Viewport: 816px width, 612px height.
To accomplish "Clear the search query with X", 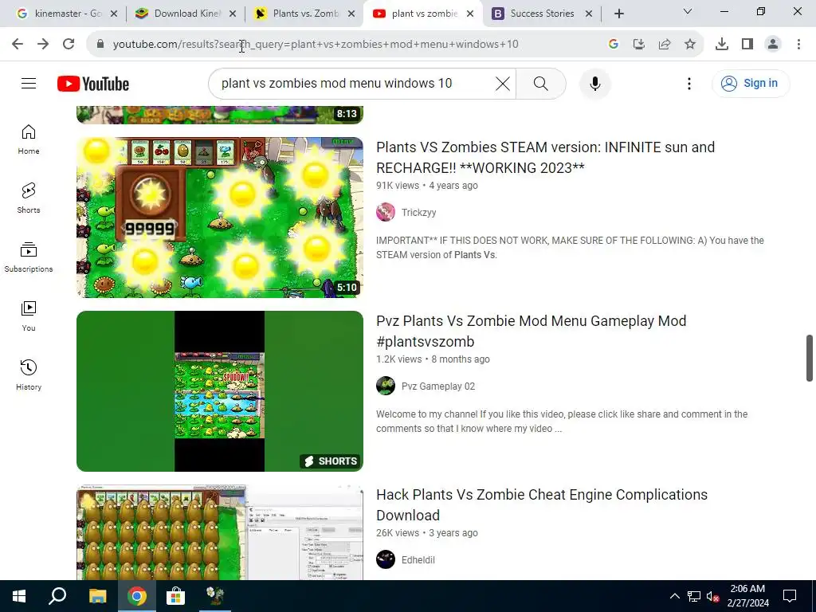I will [502, 83].
